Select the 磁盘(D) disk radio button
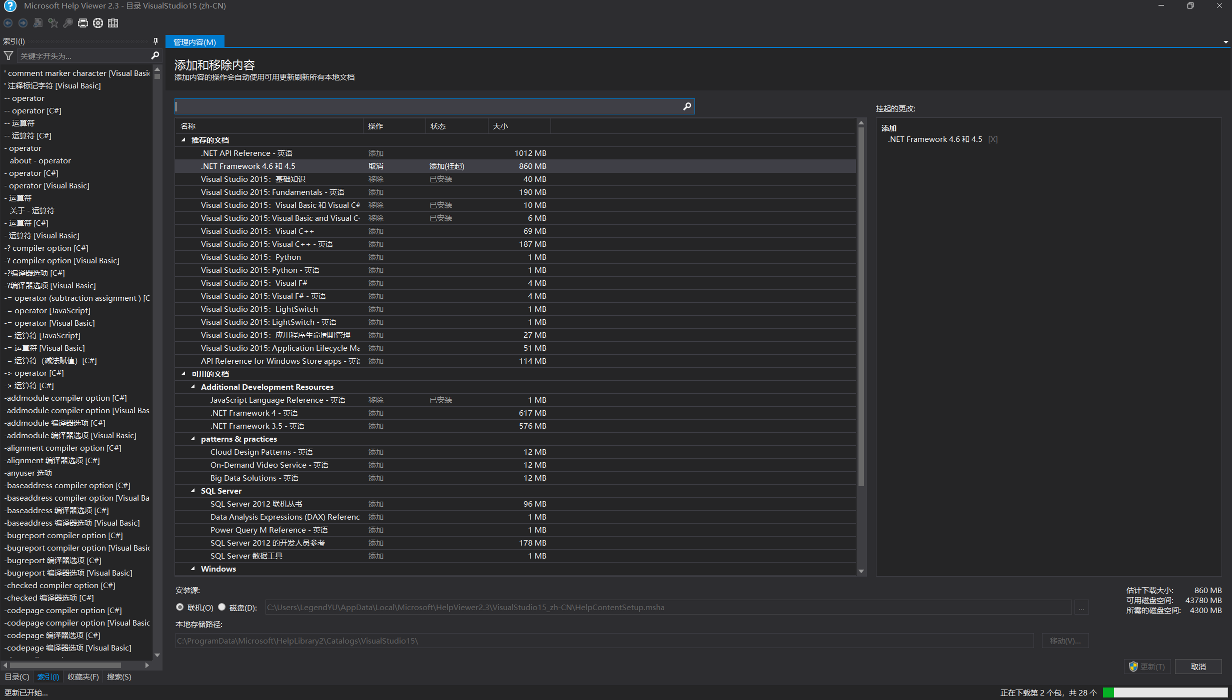Viewport: 1232px width, 700px height. (x=222, y=607)
